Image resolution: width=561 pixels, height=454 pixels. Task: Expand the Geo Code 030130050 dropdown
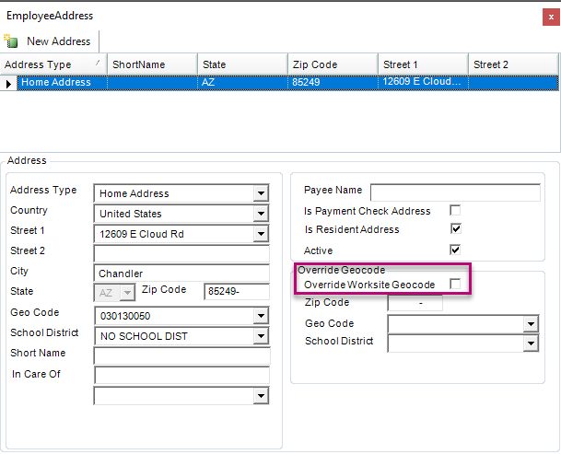tap(262, 316)
